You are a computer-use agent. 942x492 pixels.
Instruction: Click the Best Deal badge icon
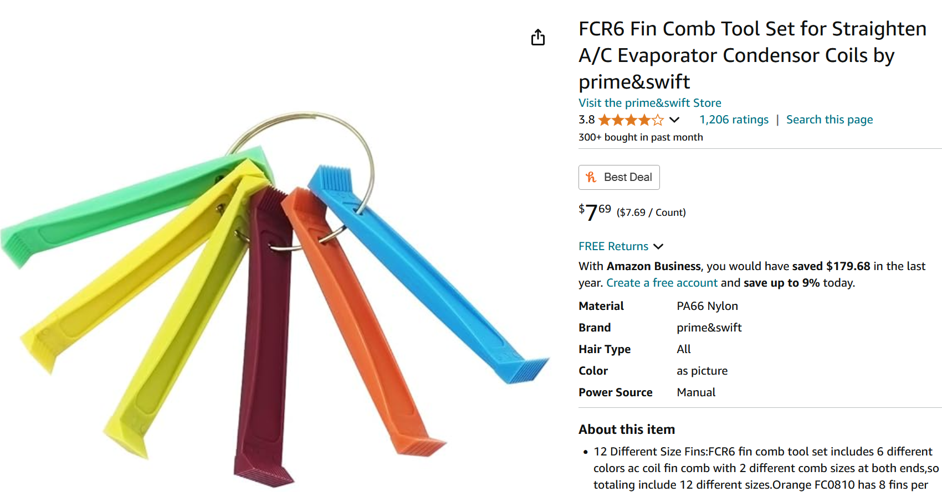591,177
